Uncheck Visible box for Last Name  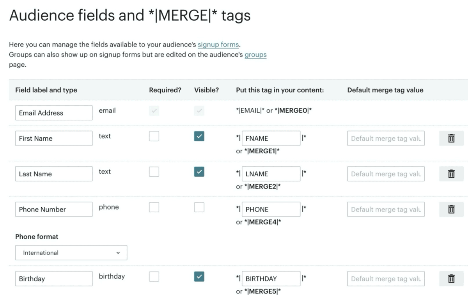click(x=199, y=172)
